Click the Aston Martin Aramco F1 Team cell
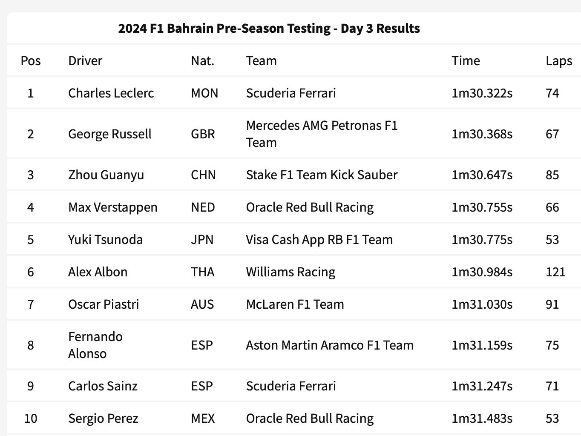The image size is (581, 436). pos(329,345)
